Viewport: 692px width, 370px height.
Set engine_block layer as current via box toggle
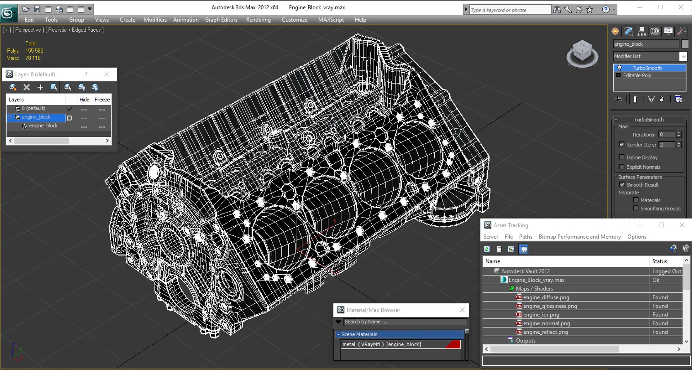coord(70,118)
